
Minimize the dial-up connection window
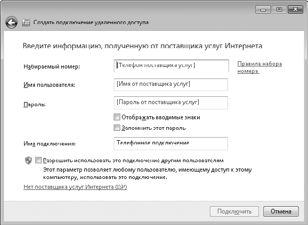coord(263,9)
